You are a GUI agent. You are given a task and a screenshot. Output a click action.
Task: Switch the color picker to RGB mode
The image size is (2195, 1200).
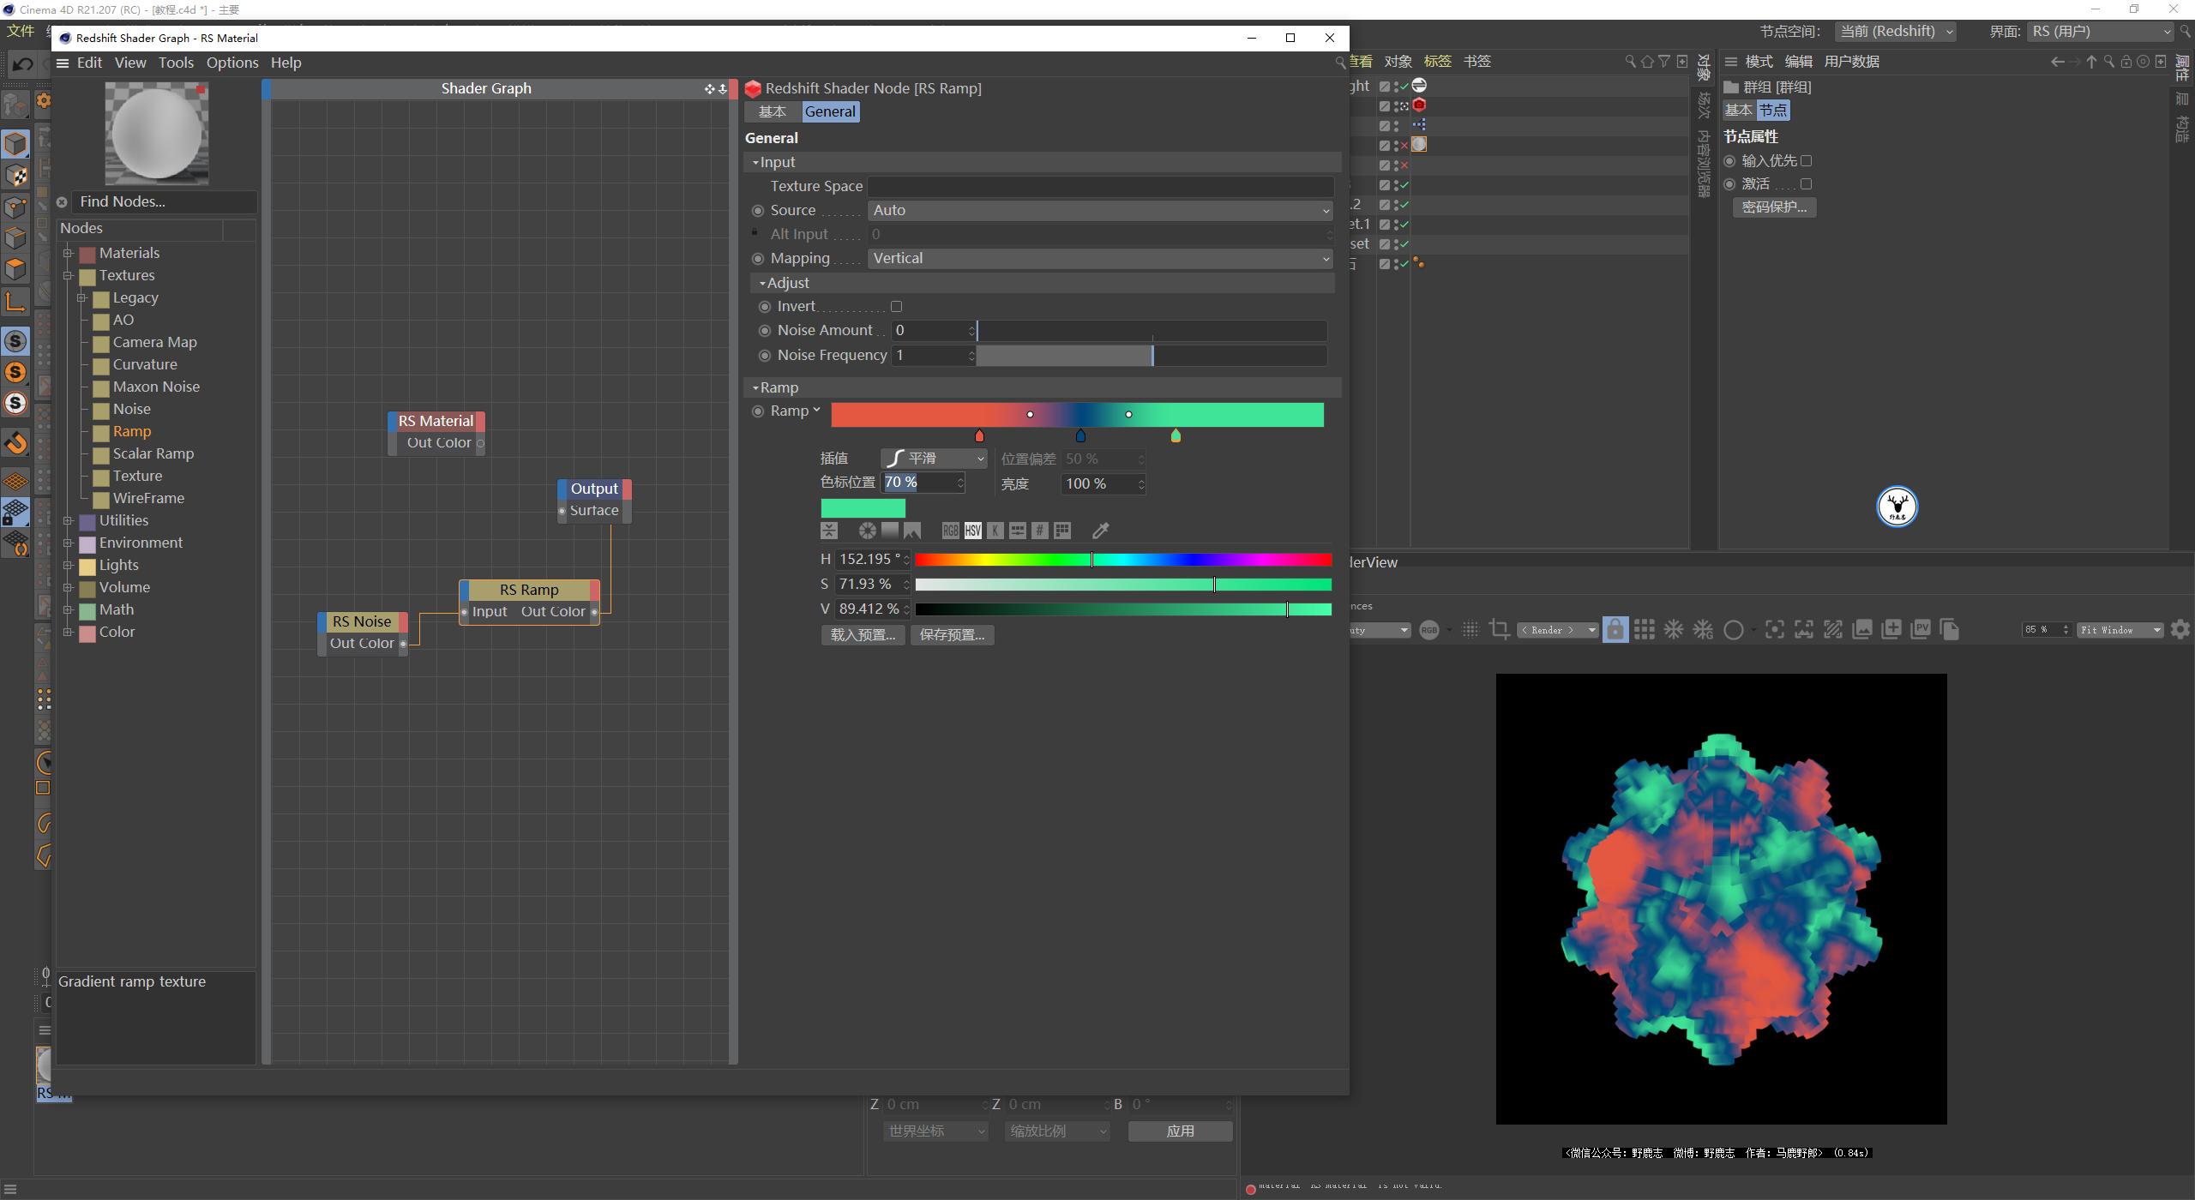point(949,531)
